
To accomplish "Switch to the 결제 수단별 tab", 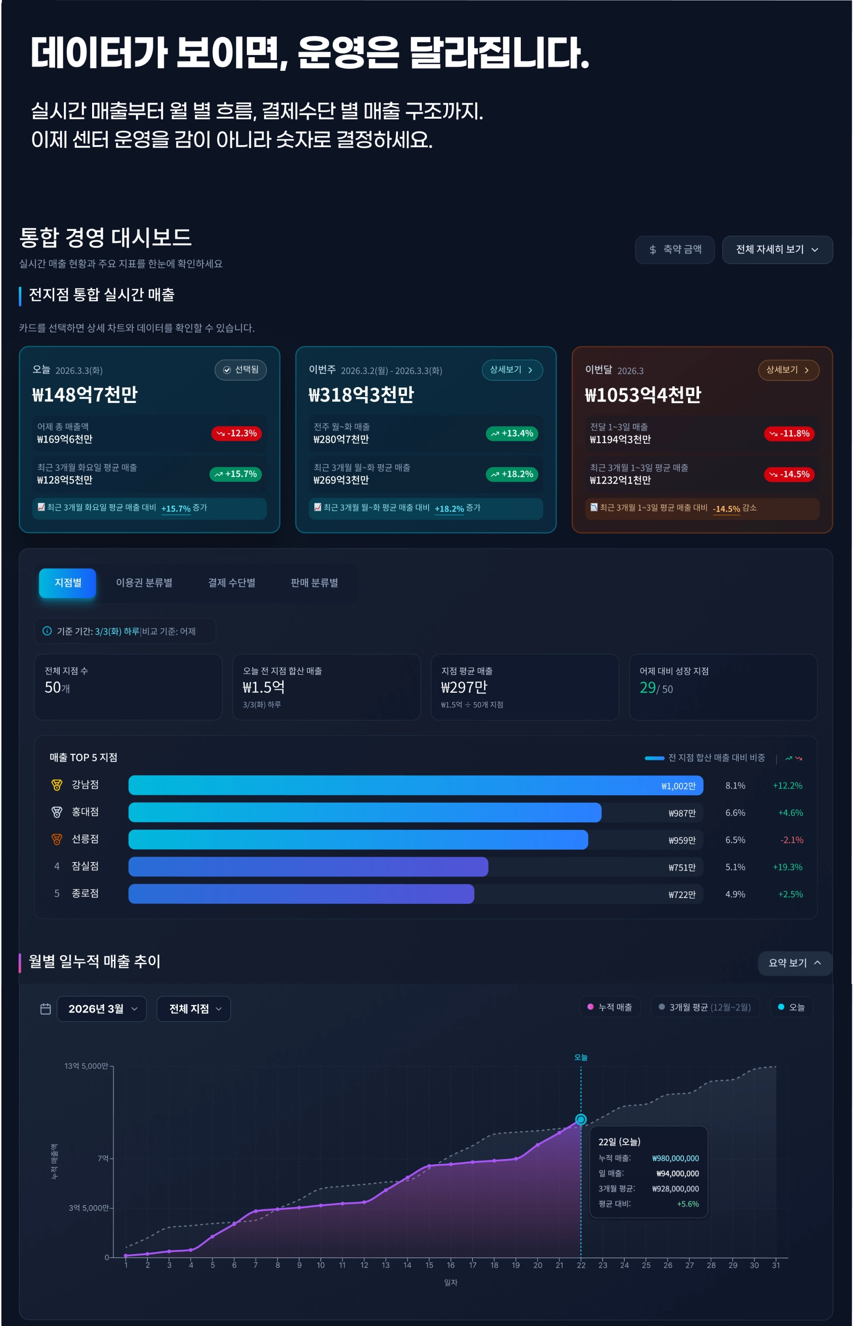I will tap(232, 583).
